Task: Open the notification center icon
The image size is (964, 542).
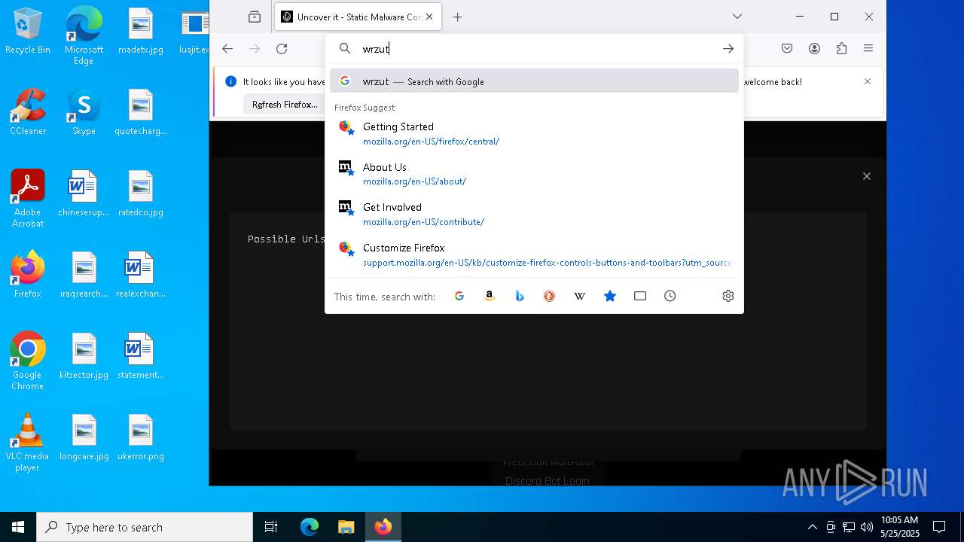Action: click(x=939, y=527)
